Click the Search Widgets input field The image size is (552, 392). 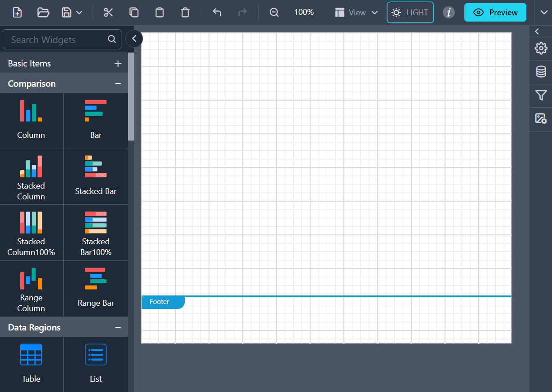pos(56,40)
